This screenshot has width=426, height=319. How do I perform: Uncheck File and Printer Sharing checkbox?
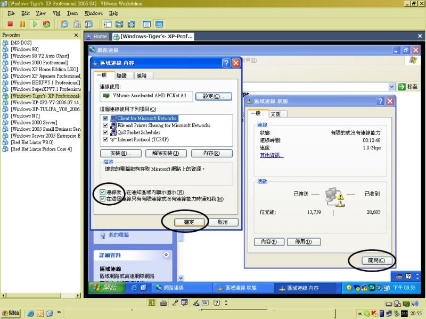click(x=105, y=125)
